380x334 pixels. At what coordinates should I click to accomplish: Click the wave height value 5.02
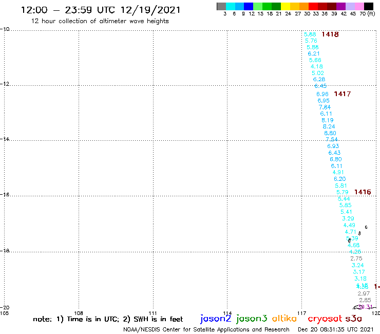coord(318,73)
